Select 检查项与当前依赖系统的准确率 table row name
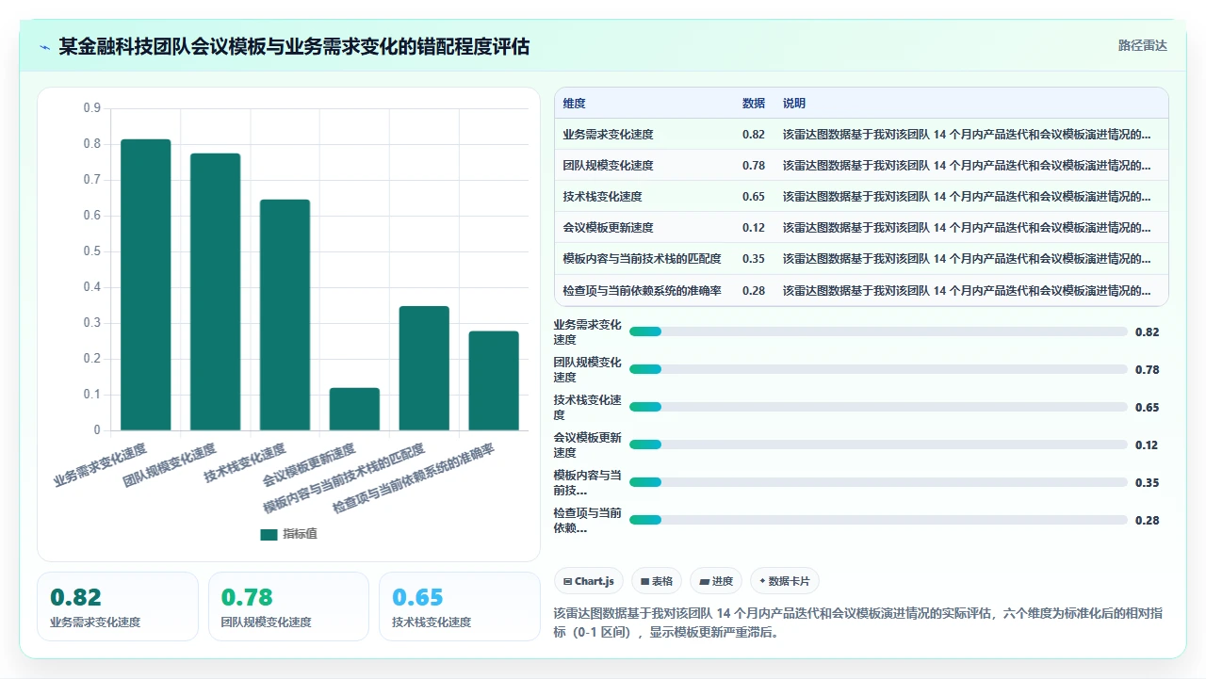 click(642, 290)
